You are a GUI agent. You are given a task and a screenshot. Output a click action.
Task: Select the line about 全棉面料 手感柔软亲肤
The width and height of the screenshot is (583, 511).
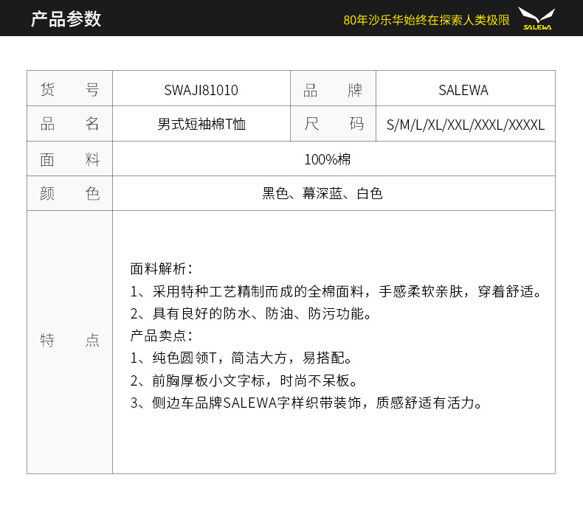[336, 291]
